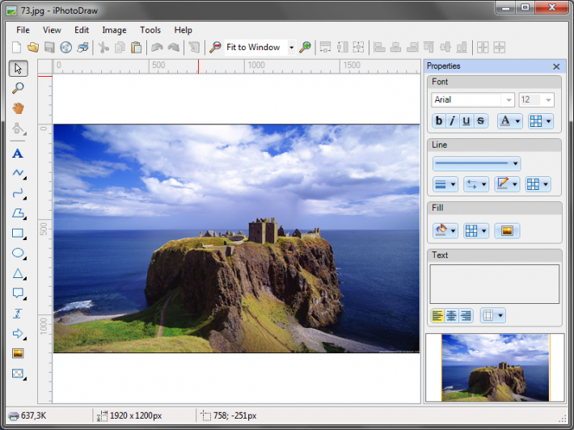Screen dimensions: 574x430
Task: Select the arrow shape tool
Action: pyautogui.click(x=19, y=333)
